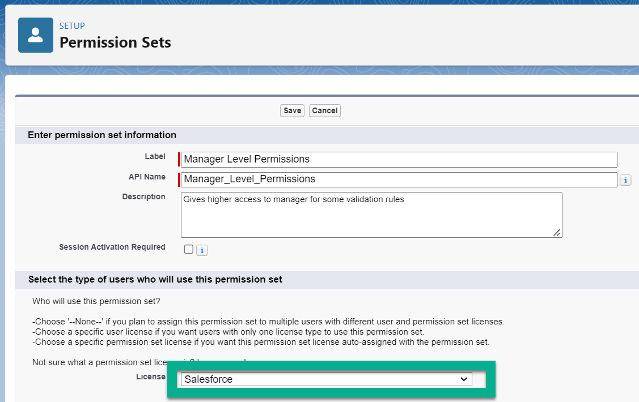639x402 pixels.
Task: Click the info icon beside API Name
Action: (625, 179)
